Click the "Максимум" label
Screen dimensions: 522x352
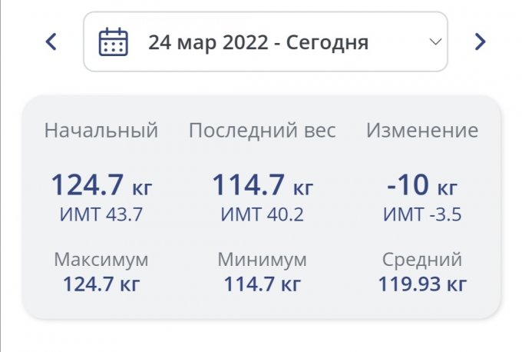tap(101, 259)
